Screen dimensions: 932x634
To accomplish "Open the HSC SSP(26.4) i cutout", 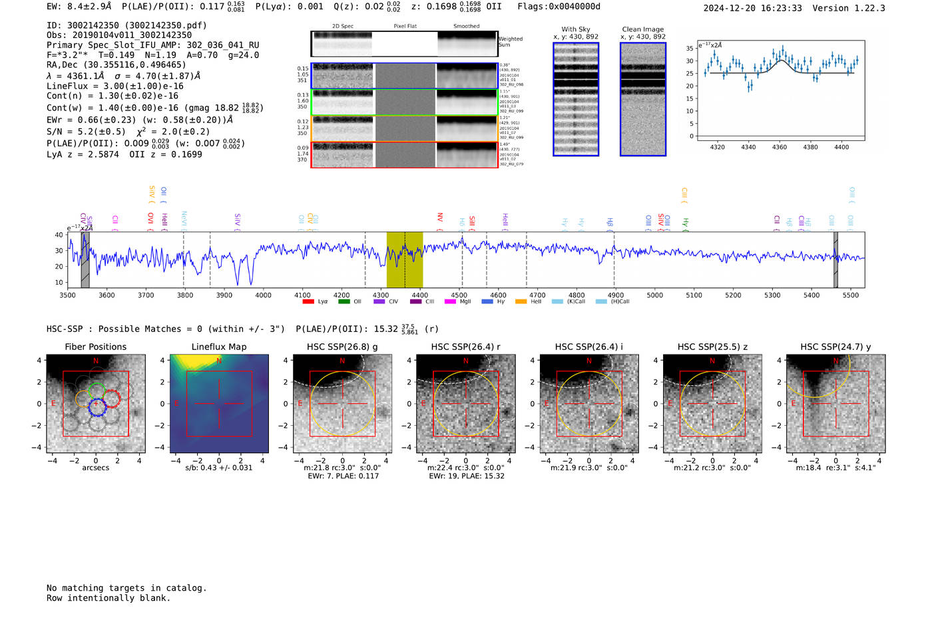I will point(589,404).
